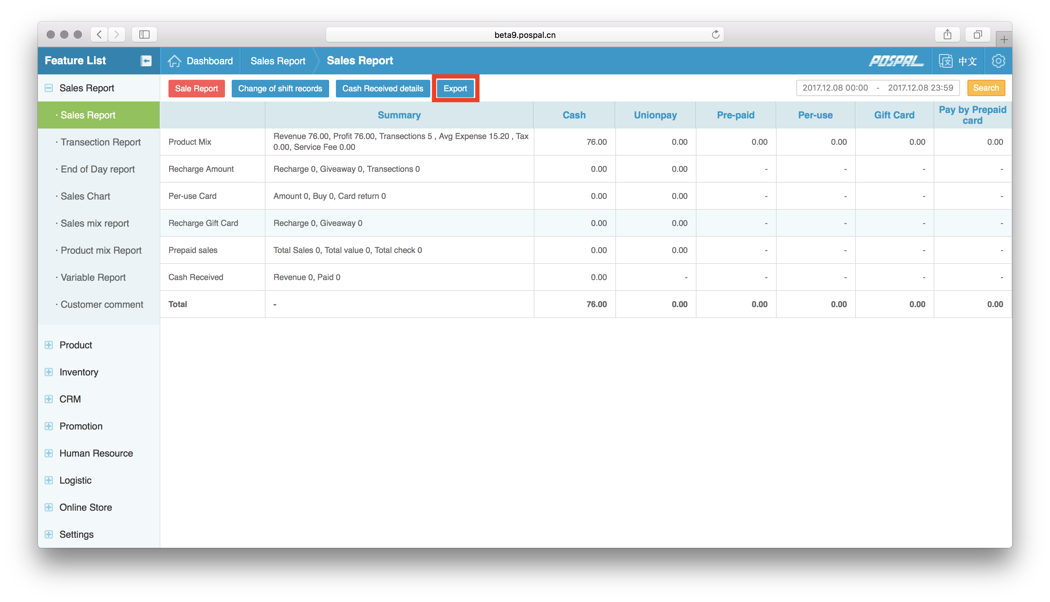
Task: Toggle the Safari sidebar icon
Action: click(144, 35)
